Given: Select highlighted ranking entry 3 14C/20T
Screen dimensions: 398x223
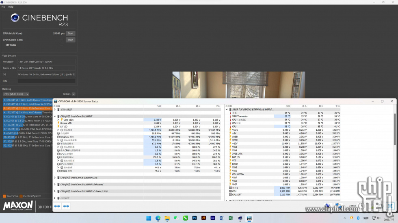Looking at the screenshot, I should click(28, 108).
